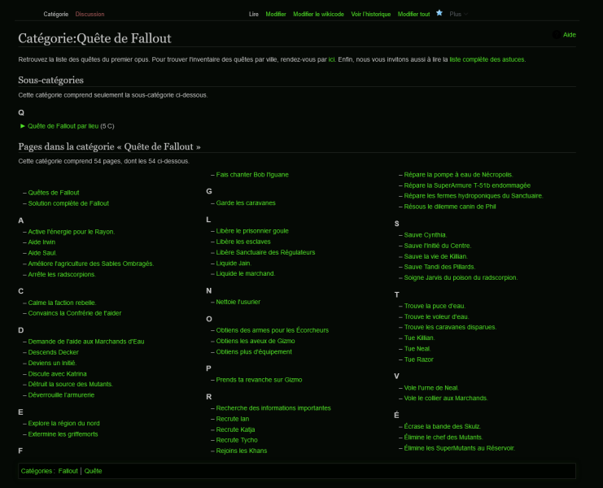
Task: Open 'Extermine les griffemorts' link
Action: (63, 434)
